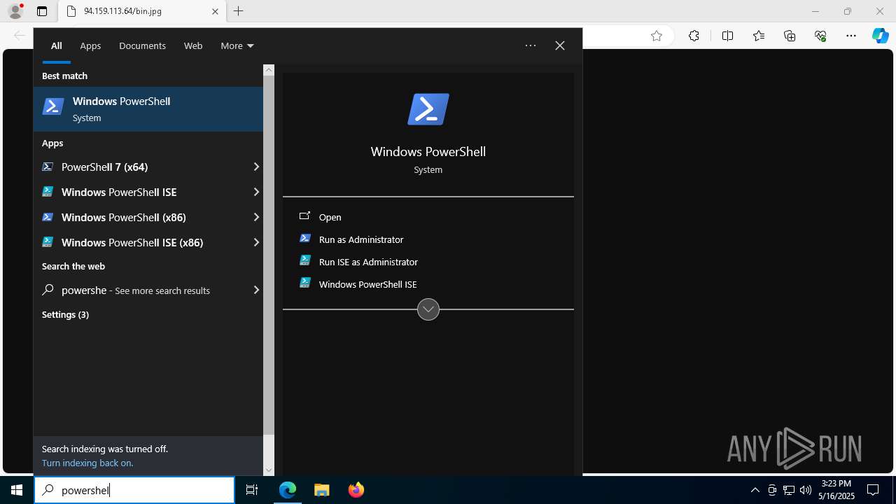
Task: Open Edge Browser essentials heart icon
Action: [820, 36]
